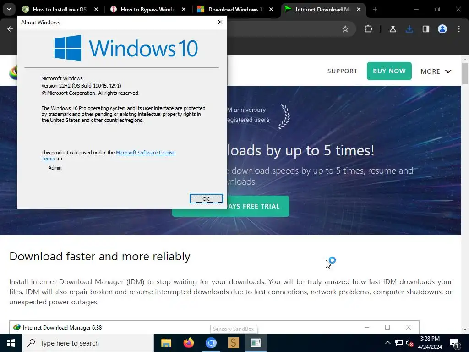Bookmark this page with star icon

[x=345, y=29]
